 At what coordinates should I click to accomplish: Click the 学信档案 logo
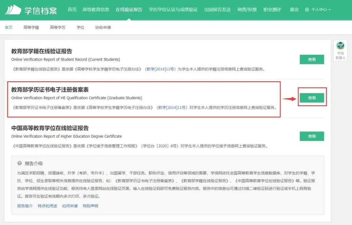31,10
